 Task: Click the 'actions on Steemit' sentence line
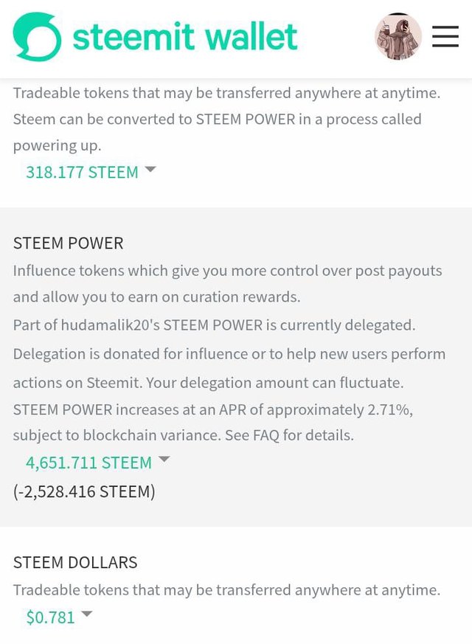[x=208, y=382]
